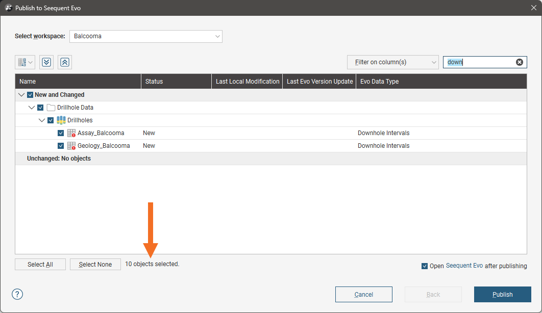The width and height of the screenshot is (542, 313).
Task: Collapse the Drillhole Data folder
Action: click(x=32, y=108)
